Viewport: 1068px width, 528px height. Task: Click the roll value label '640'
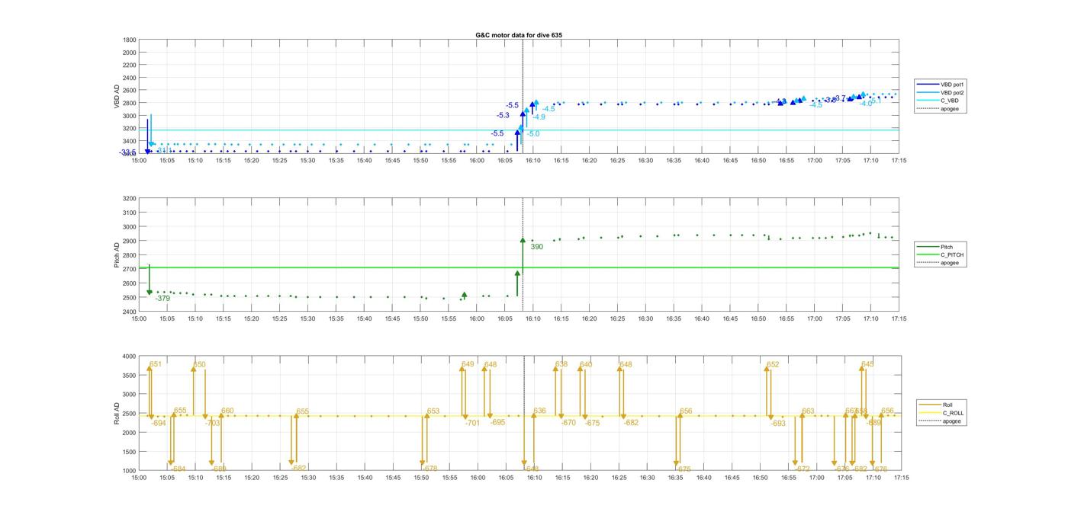coord(586,365)
